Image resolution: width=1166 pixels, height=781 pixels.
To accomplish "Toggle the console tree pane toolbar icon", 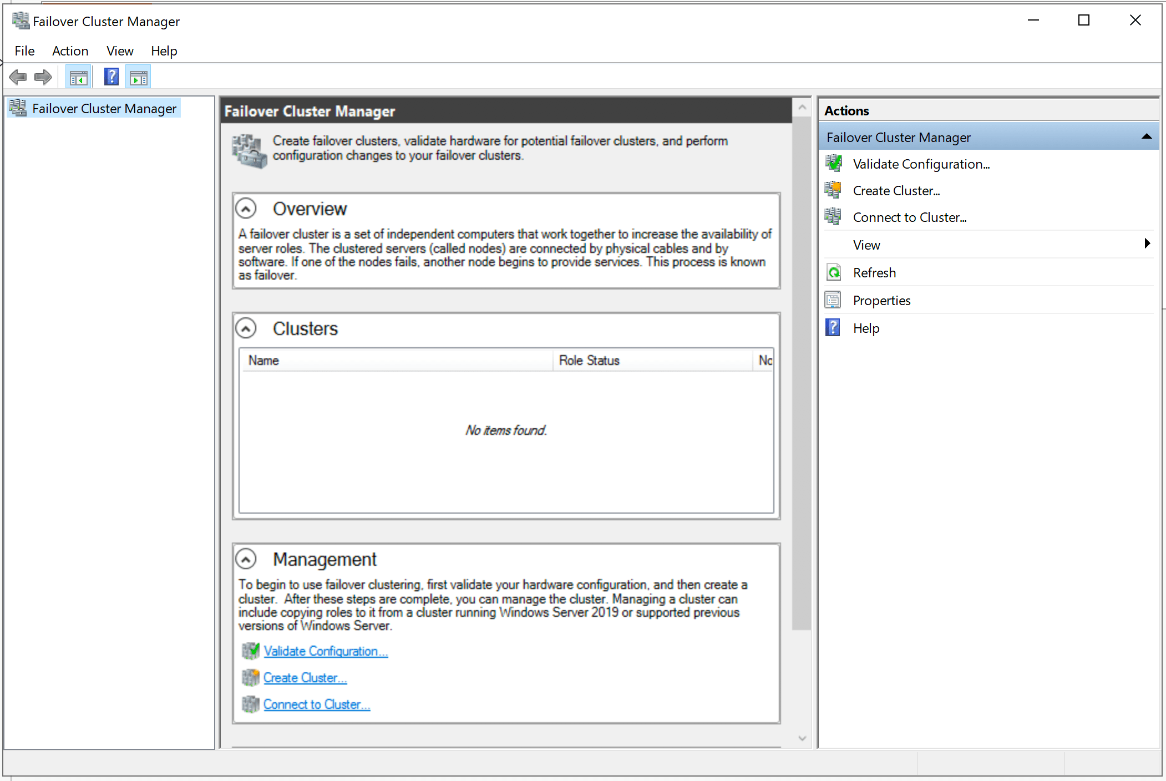I will (x=78, y=78).
